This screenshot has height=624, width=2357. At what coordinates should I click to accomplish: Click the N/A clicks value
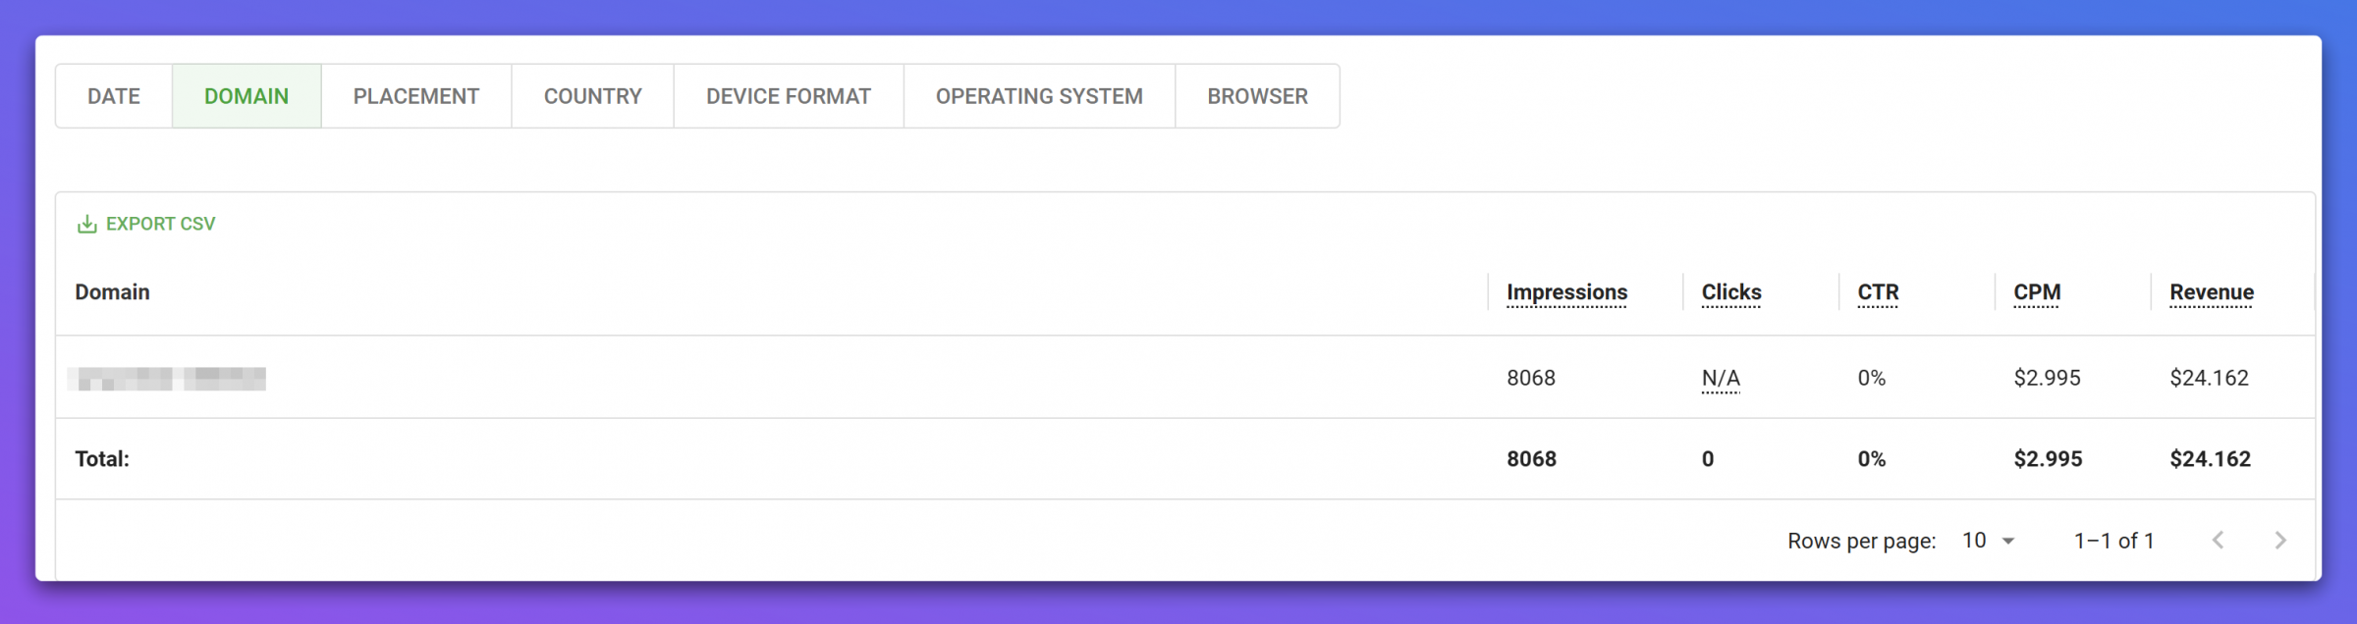click(x=1720, y=378)
